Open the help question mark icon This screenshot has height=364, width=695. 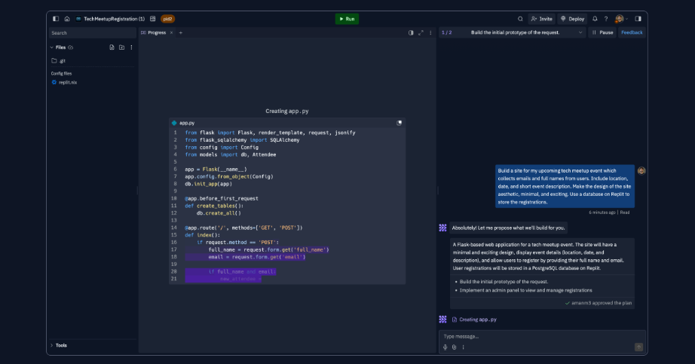tap(606, 19)
